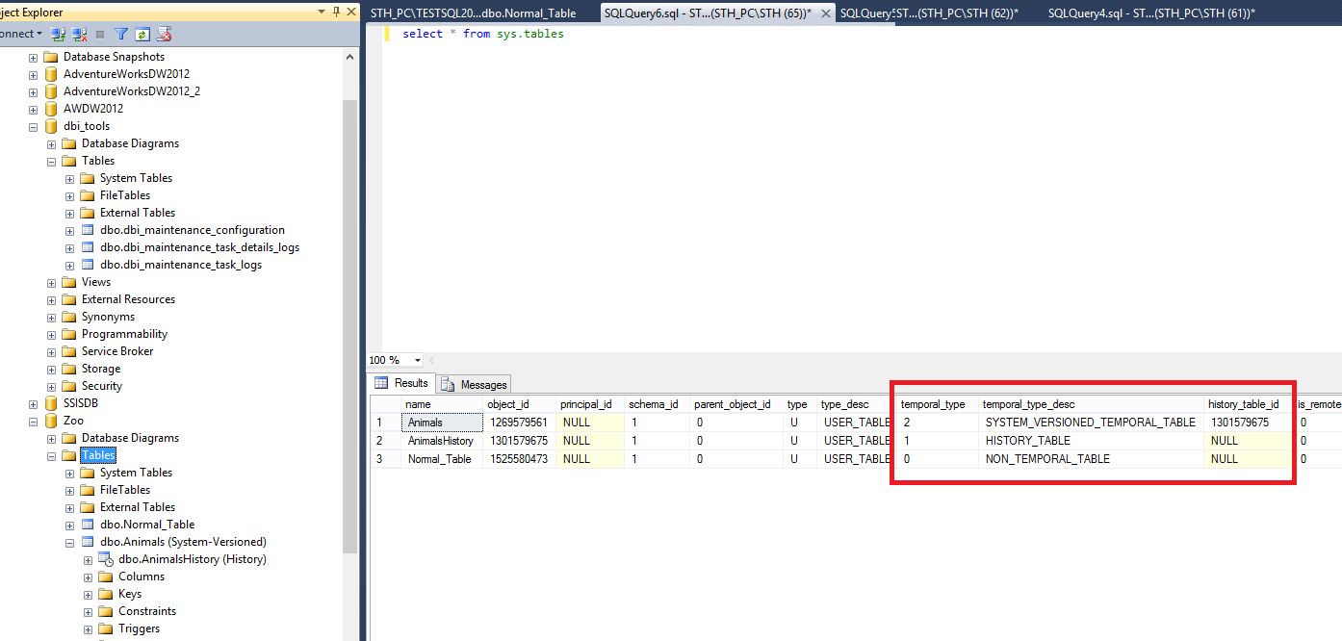
Task: Click the dbo.dbi_maintenance_task_logs table icon
Action: tap(88, 265)
